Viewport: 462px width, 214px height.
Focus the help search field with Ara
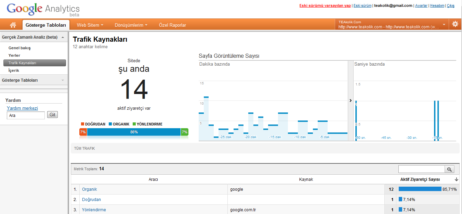(x=26, y=116)
